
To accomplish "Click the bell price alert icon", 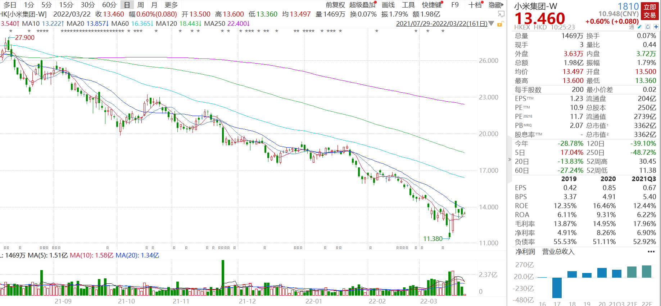I will coord(648,27).
